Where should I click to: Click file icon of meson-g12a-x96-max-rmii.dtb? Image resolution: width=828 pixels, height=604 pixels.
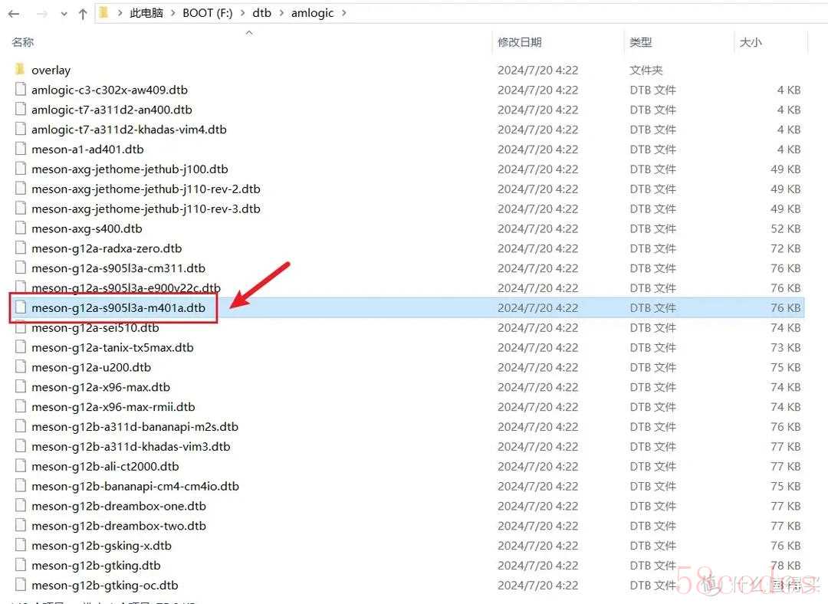click(20, 406)
